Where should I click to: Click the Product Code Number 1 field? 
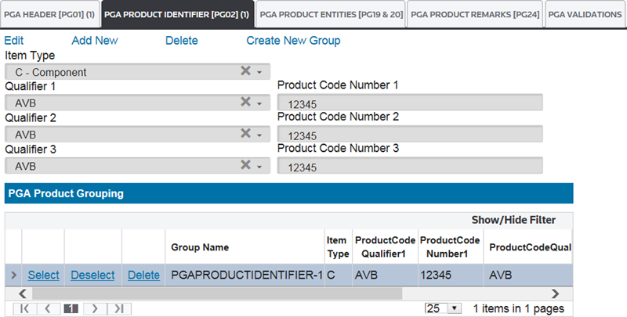tap(409, 103)
